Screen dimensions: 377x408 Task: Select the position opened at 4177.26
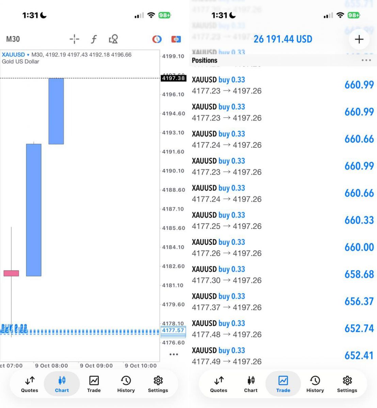click(x=283, y=248)
